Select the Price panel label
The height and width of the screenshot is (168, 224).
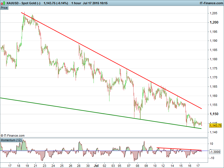click(4, 8)
